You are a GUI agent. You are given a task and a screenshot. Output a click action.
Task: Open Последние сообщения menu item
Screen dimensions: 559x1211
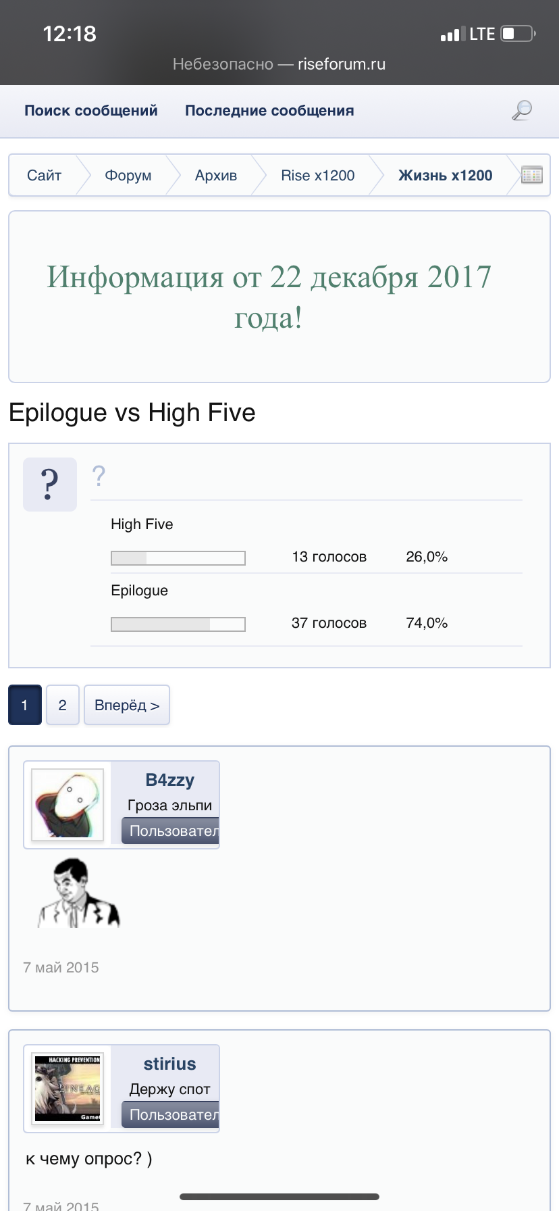point(269,111)
